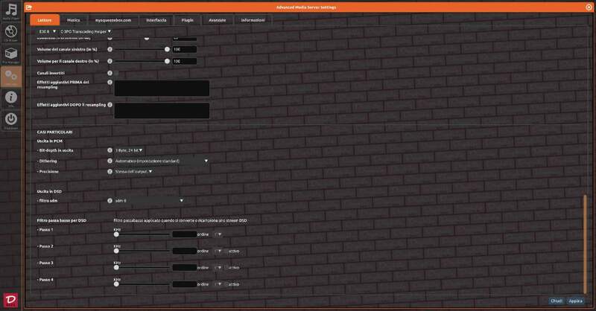Click the Applica button
This screenshot has width=596, height=311.
576,301
